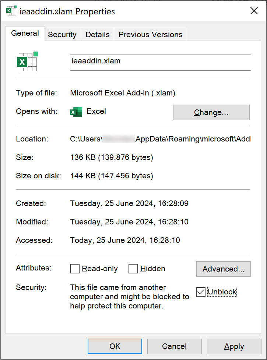Switch to the Security tab
Image resolution: width=267 pixels, height=360 pixels.
pos(62,35)
